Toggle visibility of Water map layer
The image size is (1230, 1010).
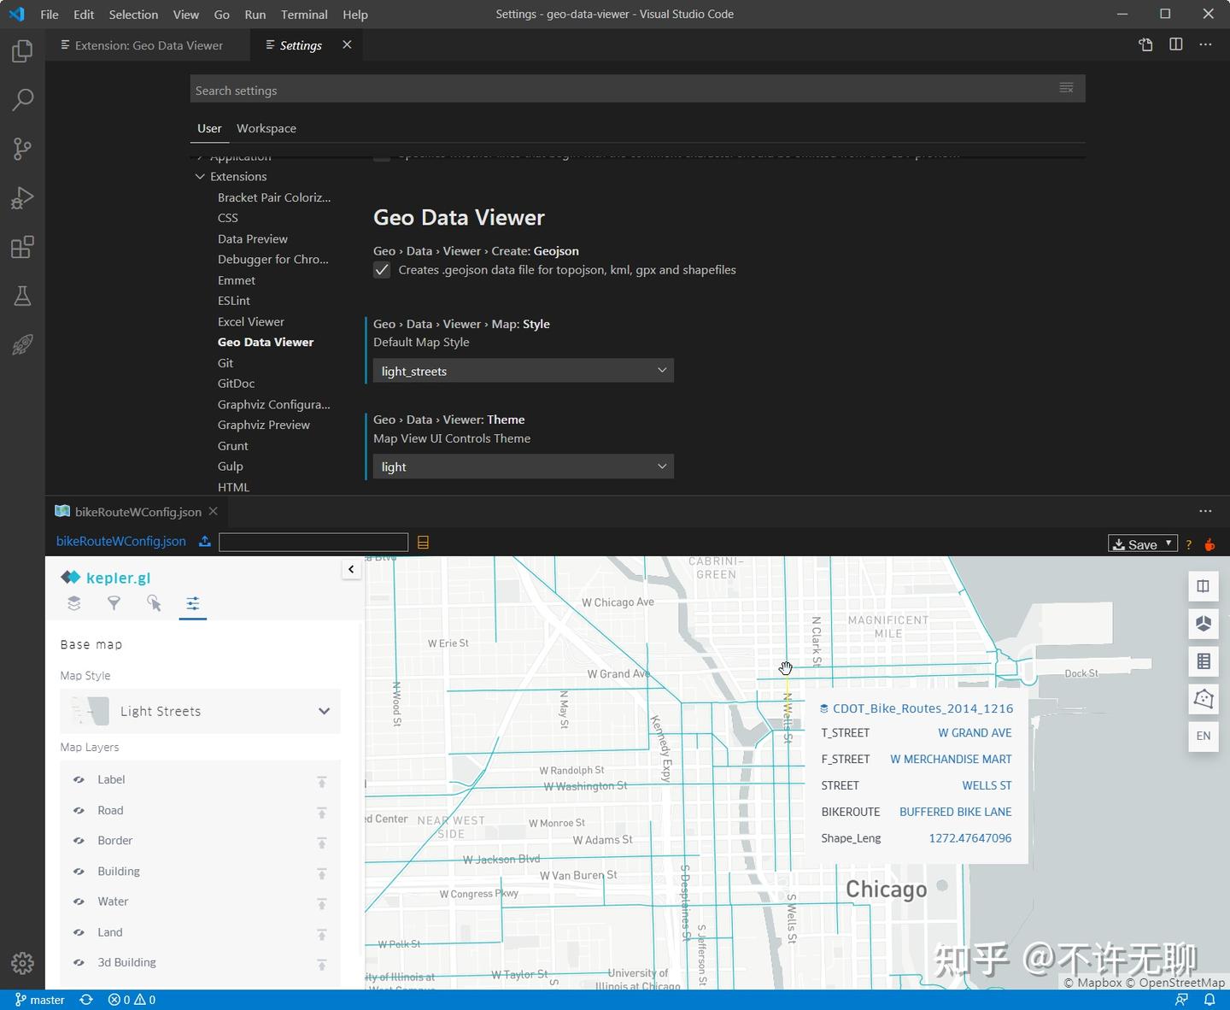pos(79,901)
